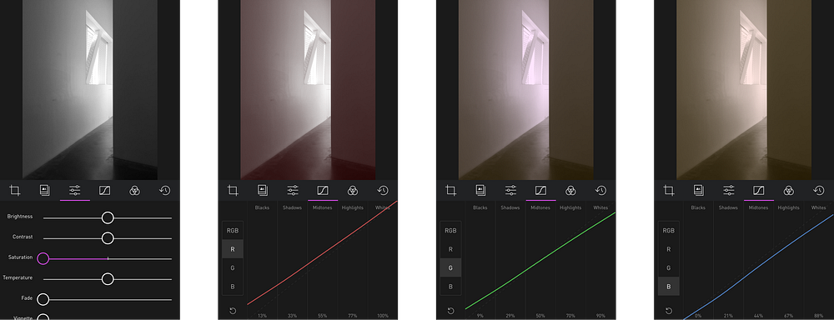Select R channel on the blue curve screen

[x=669, y=249]
